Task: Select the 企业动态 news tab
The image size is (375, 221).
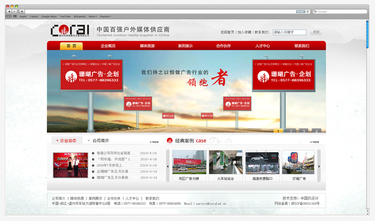Action: pyautogui.click(x=67, y=141)
